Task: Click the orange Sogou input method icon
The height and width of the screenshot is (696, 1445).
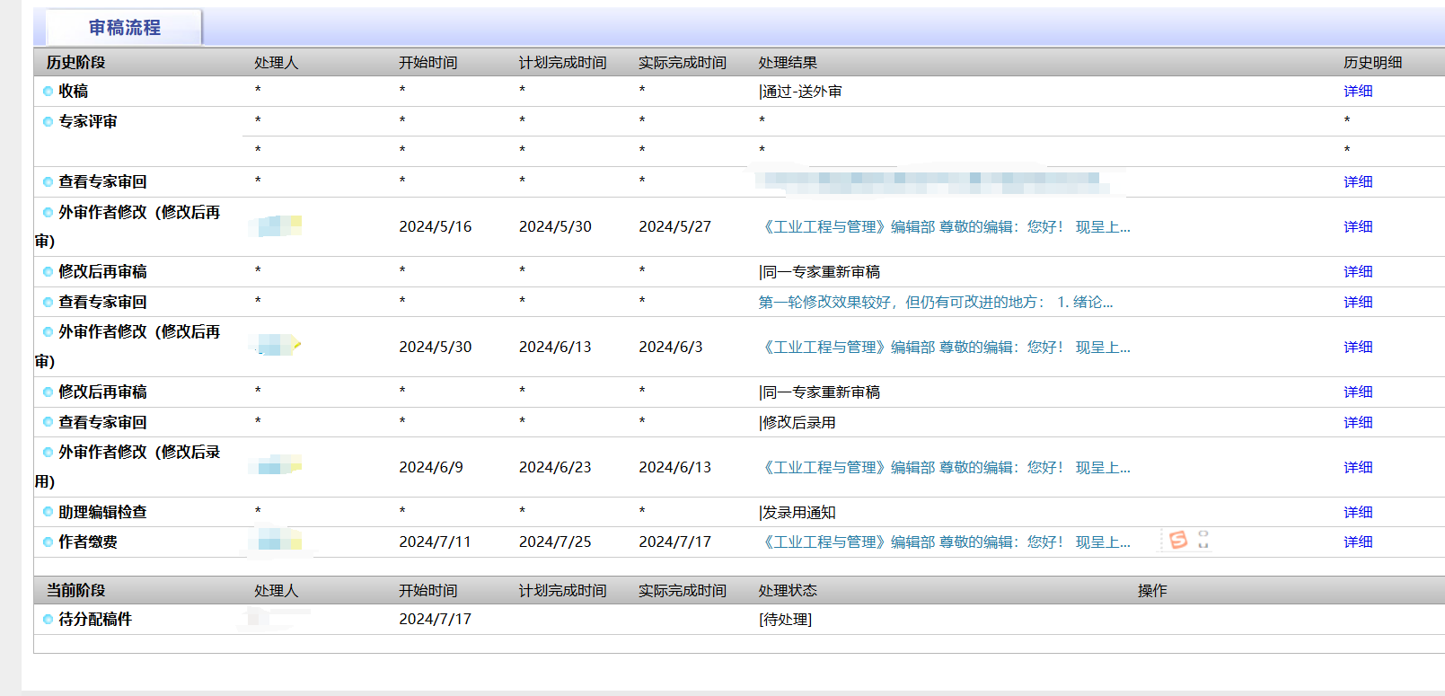Action: point(1178,539)
